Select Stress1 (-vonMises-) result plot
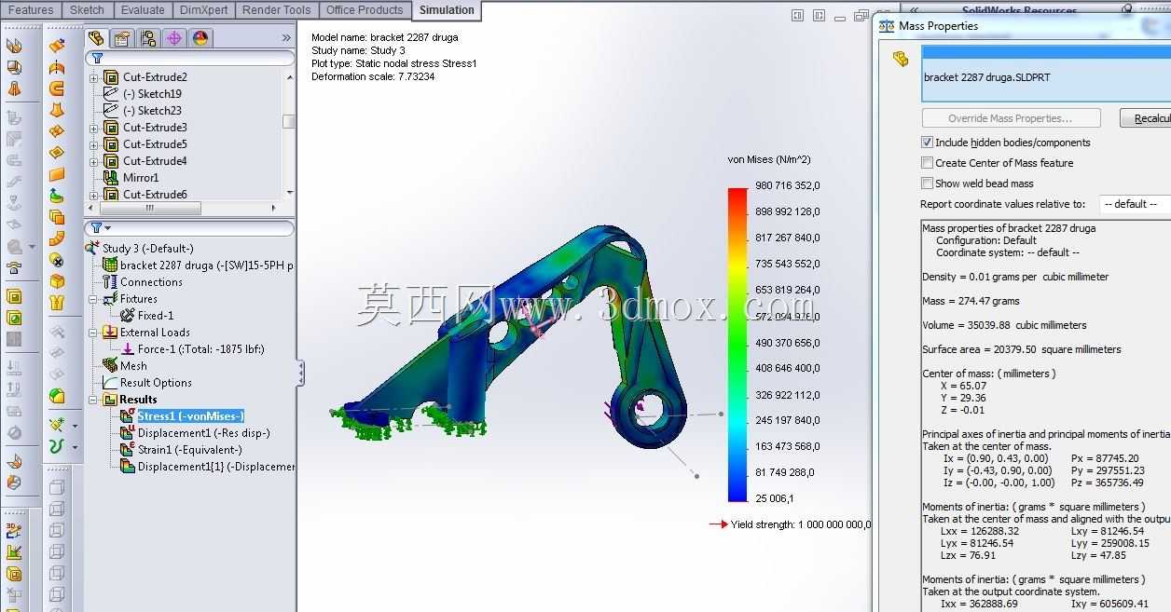The height and width of the screenshot is (612, 1171). (x=190, y=416)
